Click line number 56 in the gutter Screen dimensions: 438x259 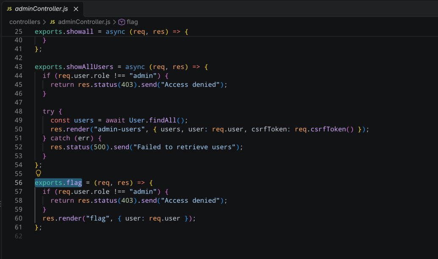[x=19, y=182]
